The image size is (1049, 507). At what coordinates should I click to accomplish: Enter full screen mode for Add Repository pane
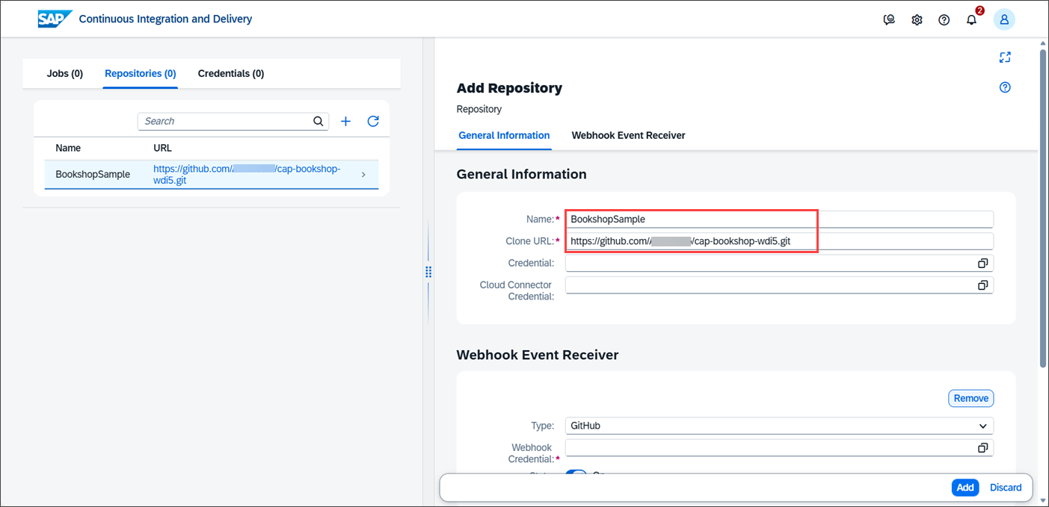(1005, 57)
